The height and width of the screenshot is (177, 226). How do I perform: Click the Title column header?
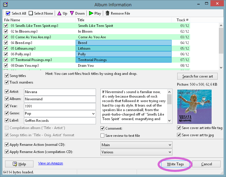pos(123,20)
